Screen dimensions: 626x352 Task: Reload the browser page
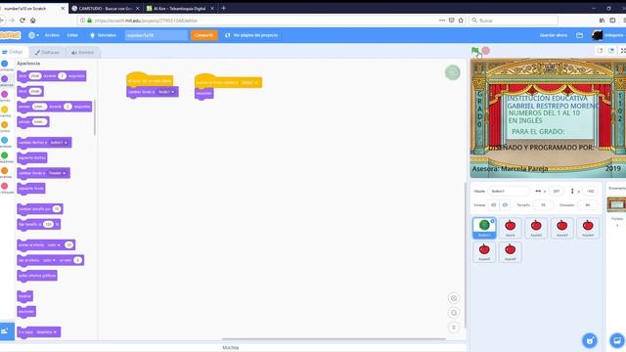pos(22,21)
